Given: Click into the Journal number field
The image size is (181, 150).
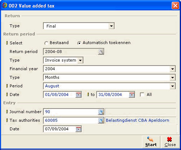Looking at the screenshot, I should click(x=71, y=112).
